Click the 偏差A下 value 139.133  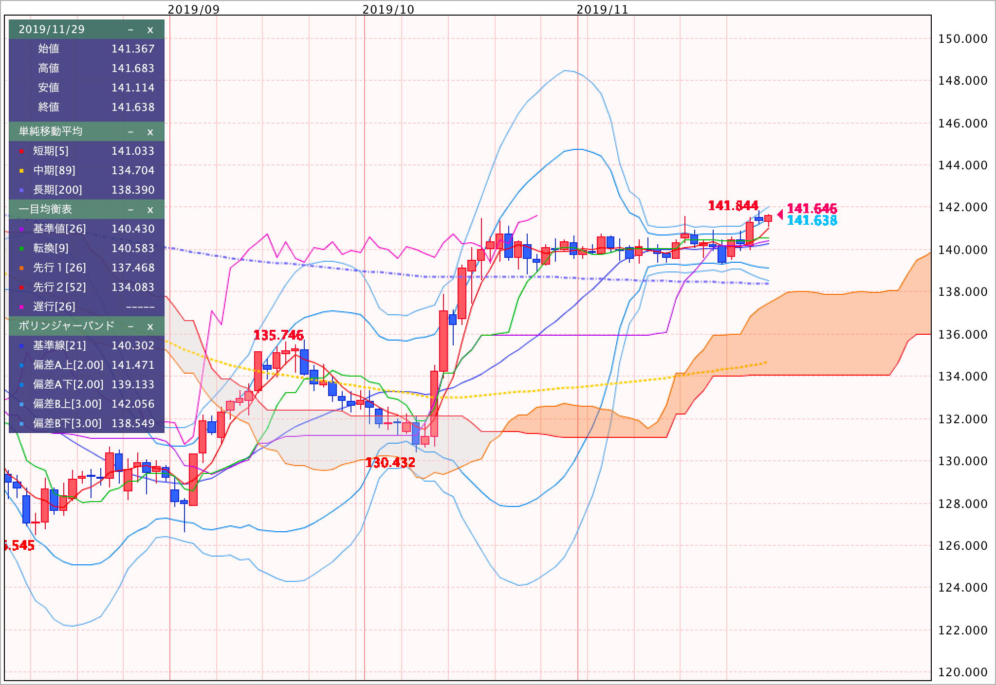click(x=133, y=385)
